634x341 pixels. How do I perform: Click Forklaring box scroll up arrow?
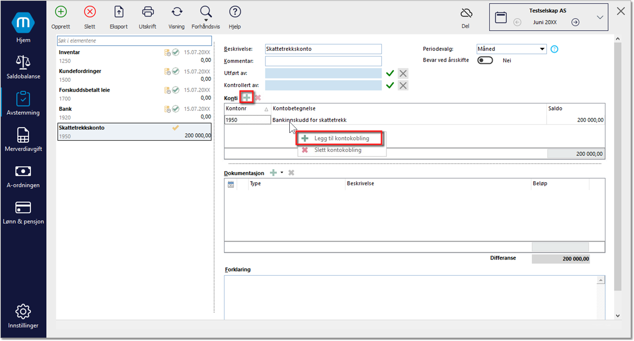tap(601, 280)
